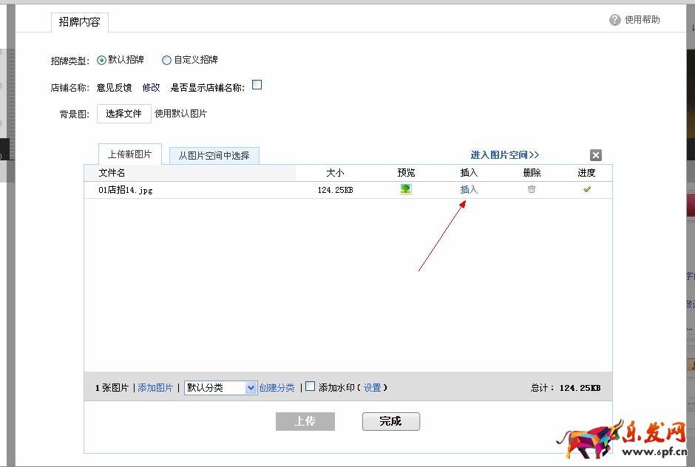Click the 上传 upload button
Viewport: 695px width, 467px height.
(x=305, y=421)
